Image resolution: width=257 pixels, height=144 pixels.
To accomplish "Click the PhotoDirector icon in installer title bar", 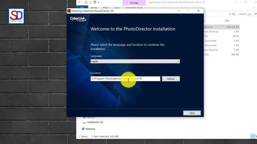I will [x=69, y=11].
